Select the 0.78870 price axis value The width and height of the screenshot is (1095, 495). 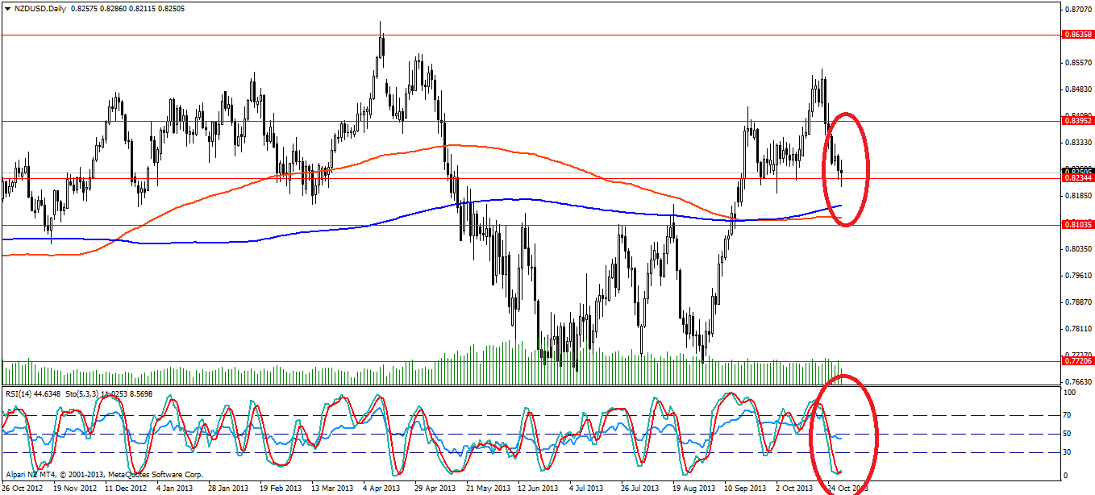point(1080,302)
